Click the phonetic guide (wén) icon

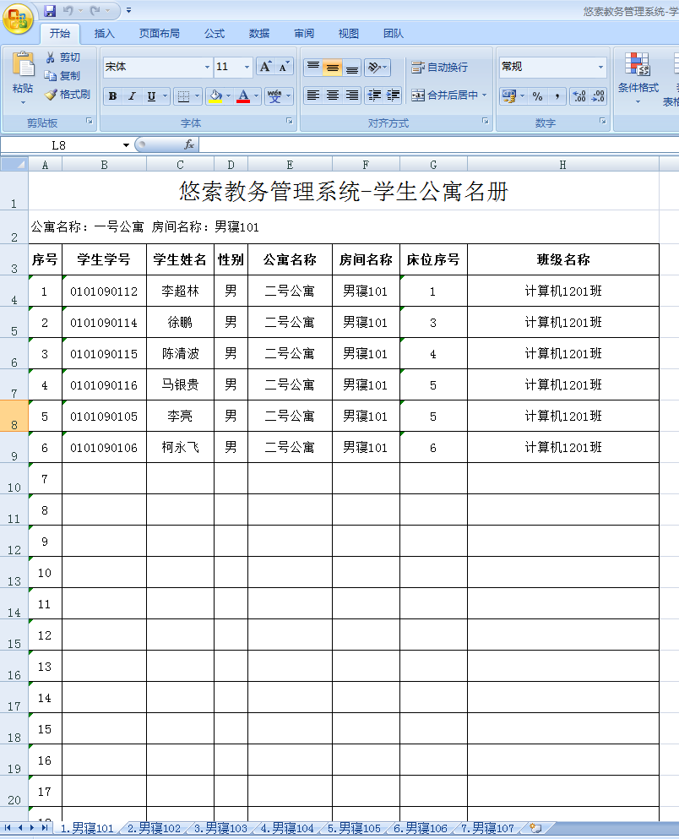274,96
